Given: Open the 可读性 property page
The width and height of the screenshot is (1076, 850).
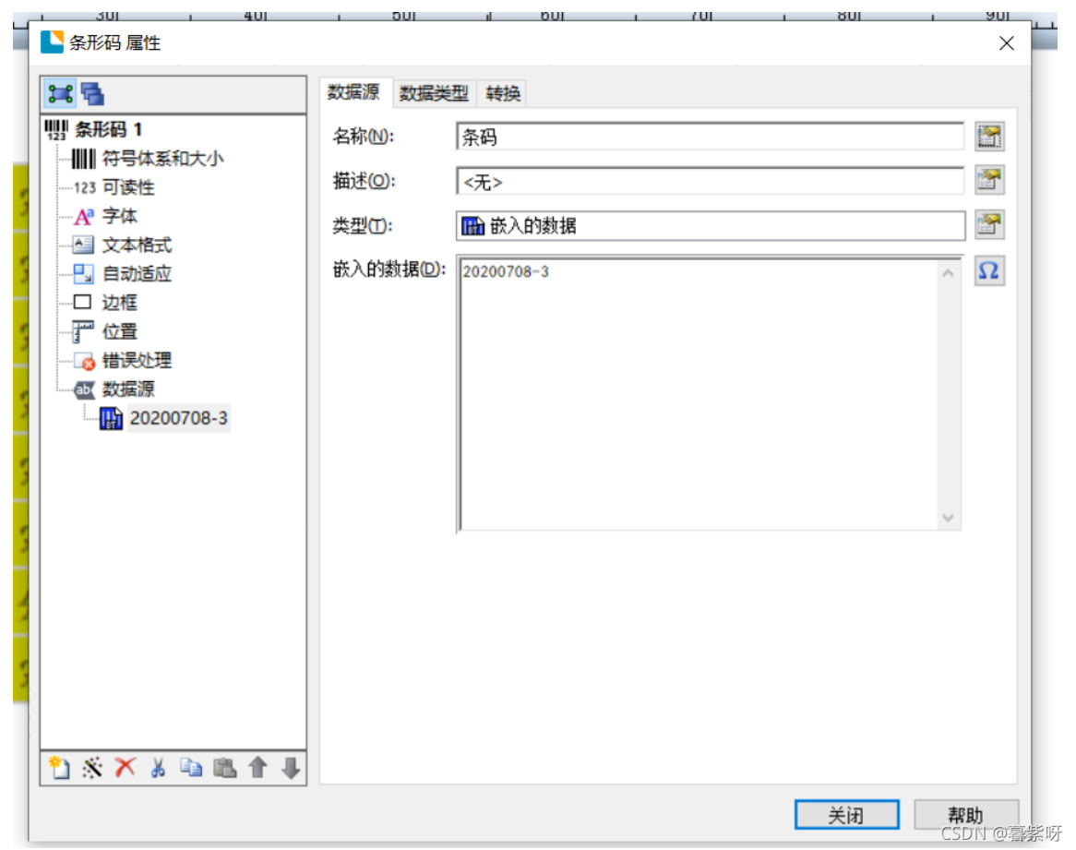Looking at the screenshot, I should click(x=128, y=187).
